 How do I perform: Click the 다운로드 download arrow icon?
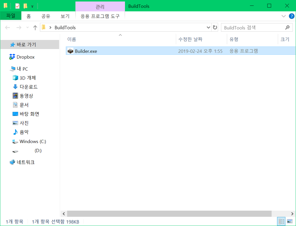coord(15,87)
